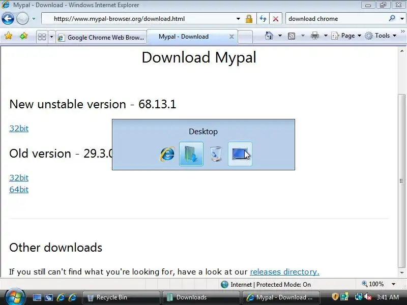
Task: Select Recycle Bin icon in task switcher
Action: tap(216, 154)
